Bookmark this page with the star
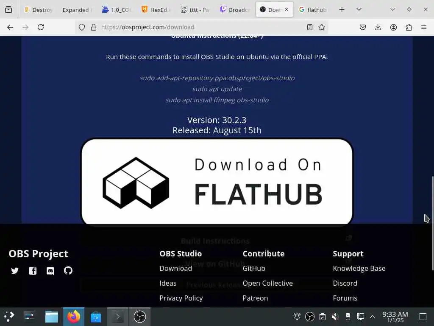This screenshot has width=434, height=326. pos(322,27)
